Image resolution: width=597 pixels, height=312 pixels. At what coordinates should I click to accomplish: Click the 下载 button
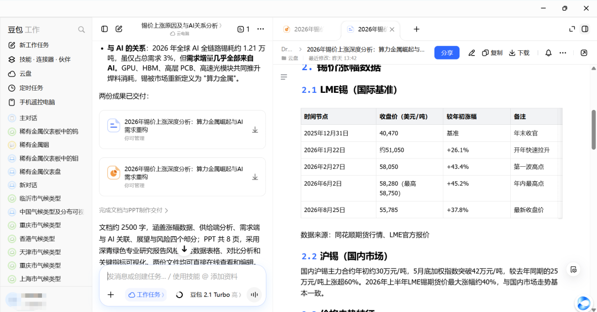[519, 53]
